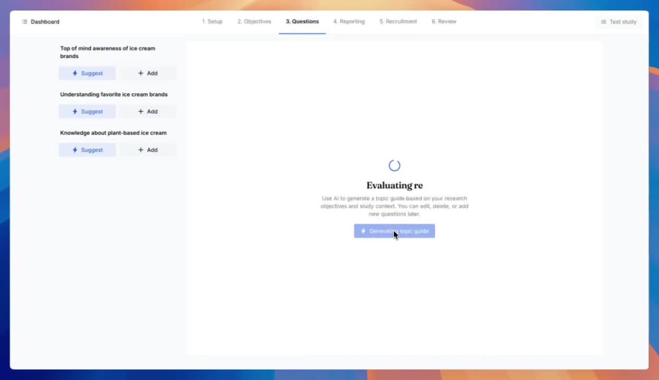Go to the 1. Setup step
This screenshot has width=659, height=380.
pyautogui.click(x=212, y=22)
